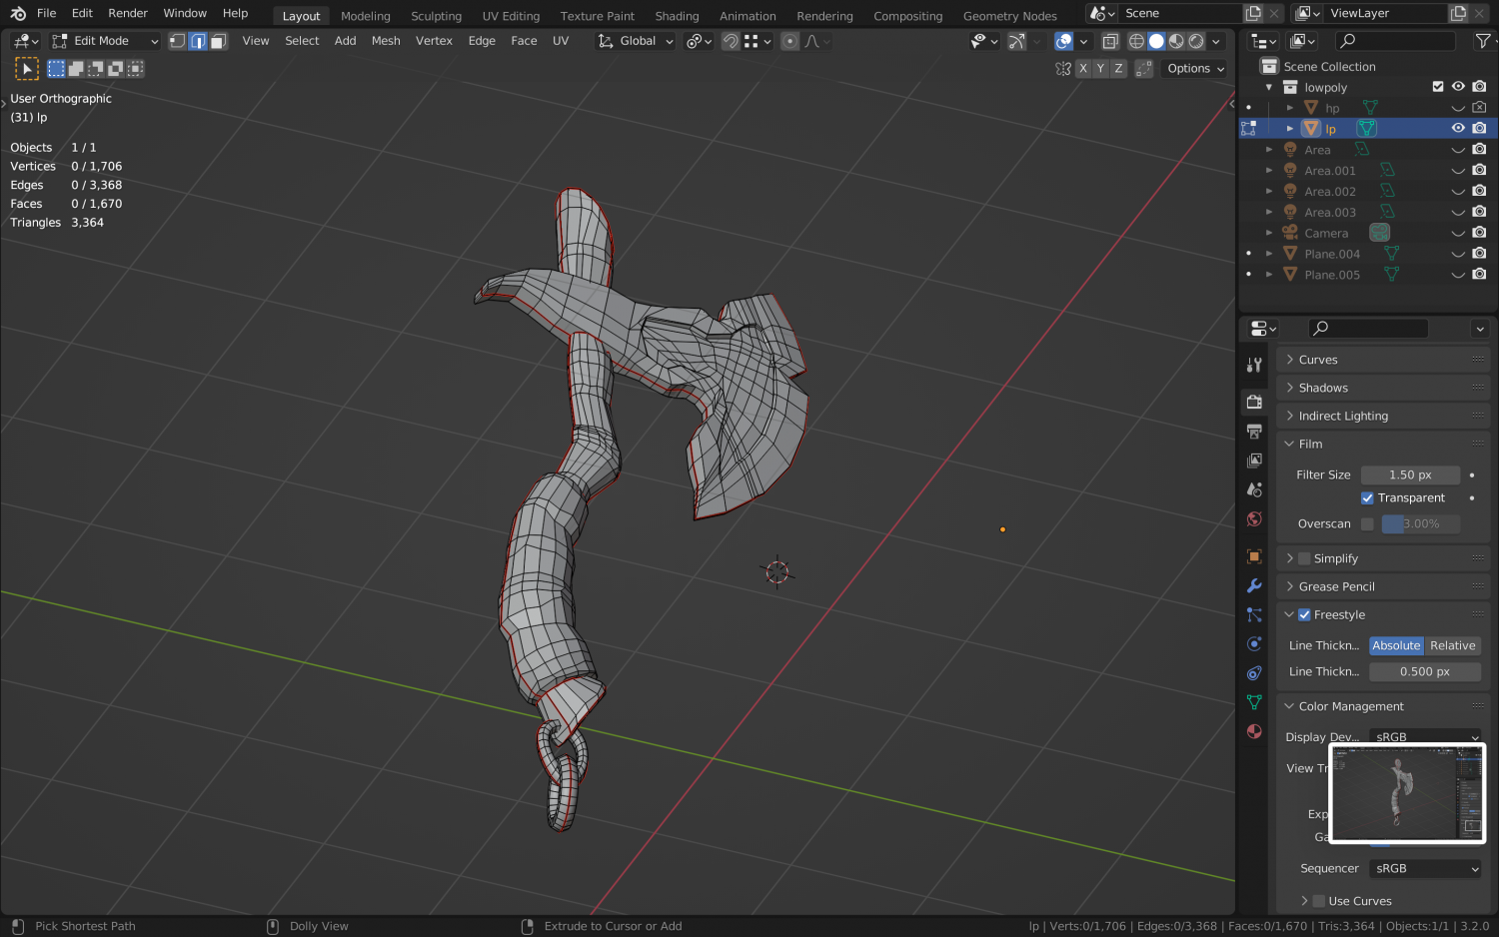Expand the Grease Pencil panel
The width and height of the screenshot is (1499, 937).
[x=1383, y=586]
